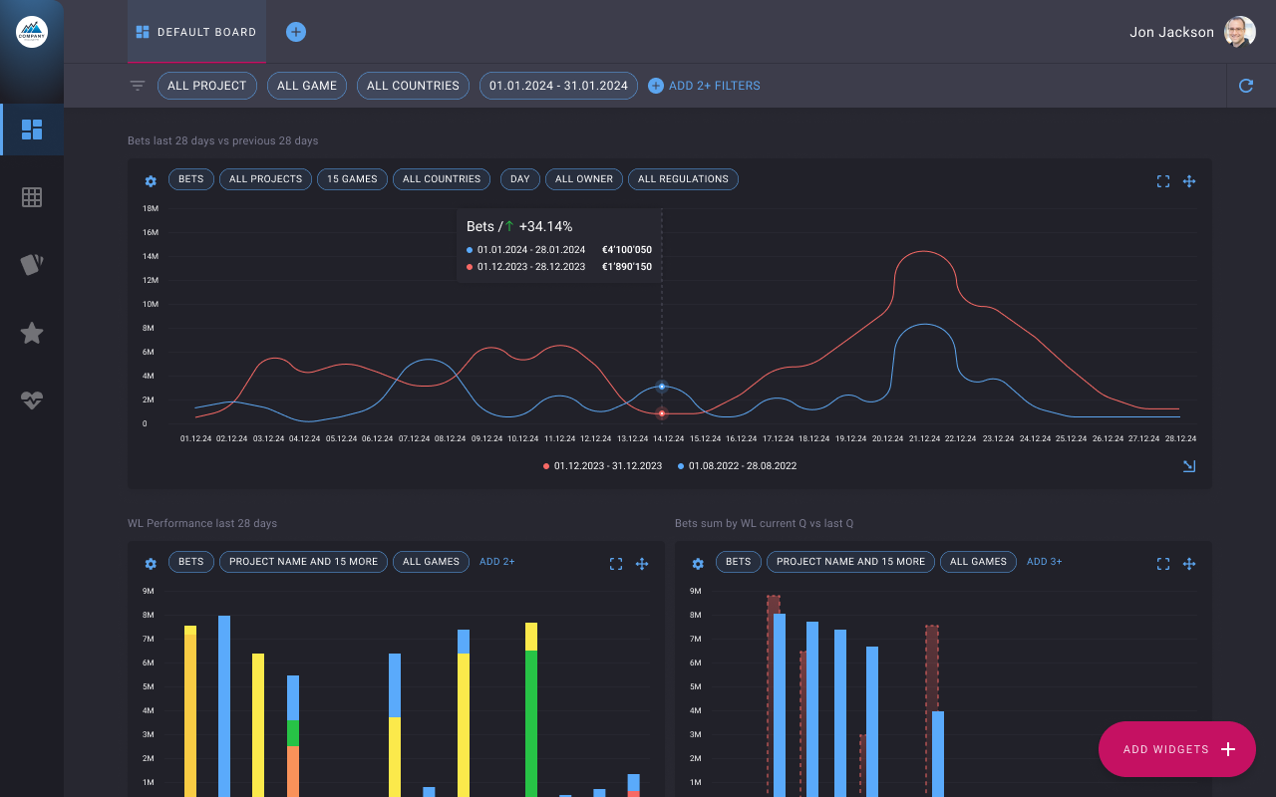Click resize arrow of Bets line chart
Image resolution: width=1276 pixels, height=797 pixels.
[1188, 466]
